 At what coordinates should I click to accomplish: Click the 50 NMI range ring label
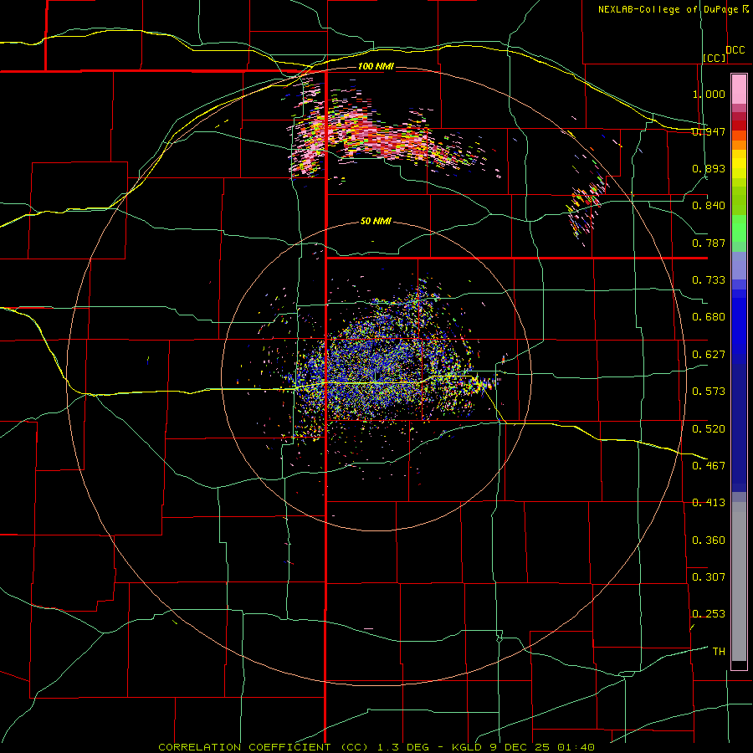click(x=376, y=221)
